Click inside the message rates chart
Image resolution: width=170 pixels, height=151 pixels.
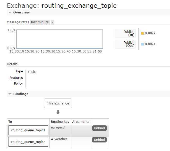(x=60, y=39)
